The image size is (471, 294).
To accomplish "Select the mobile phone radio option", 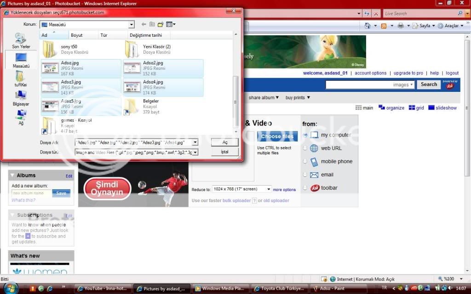I will [305, 162].
